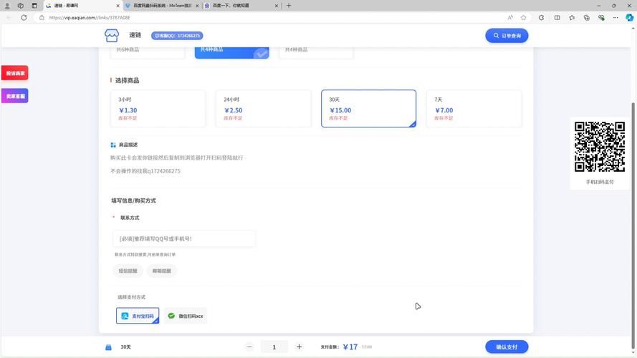Screen dimensions: 637x358
Task: Open new browser tab with plus icon
Action: point(289,6)
